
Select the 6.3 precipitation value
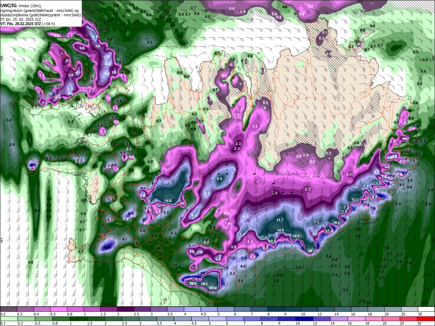tap(194, 215)
